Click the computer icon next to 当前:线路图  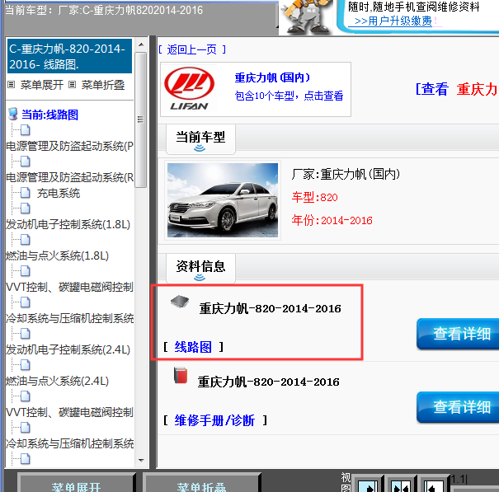[x=12, y=115]
